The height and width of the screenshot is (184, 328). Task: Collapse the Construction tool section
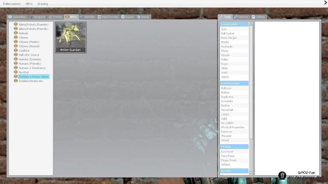234,83
